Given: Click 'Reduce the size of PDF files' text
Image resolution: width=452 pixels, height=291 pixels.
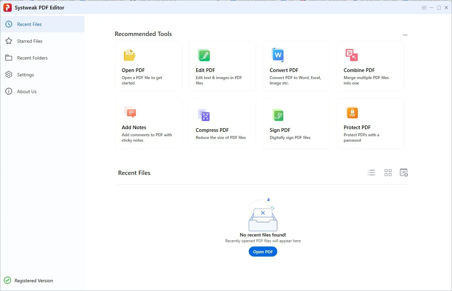Looking at the screenshot, I should [221, 138].
